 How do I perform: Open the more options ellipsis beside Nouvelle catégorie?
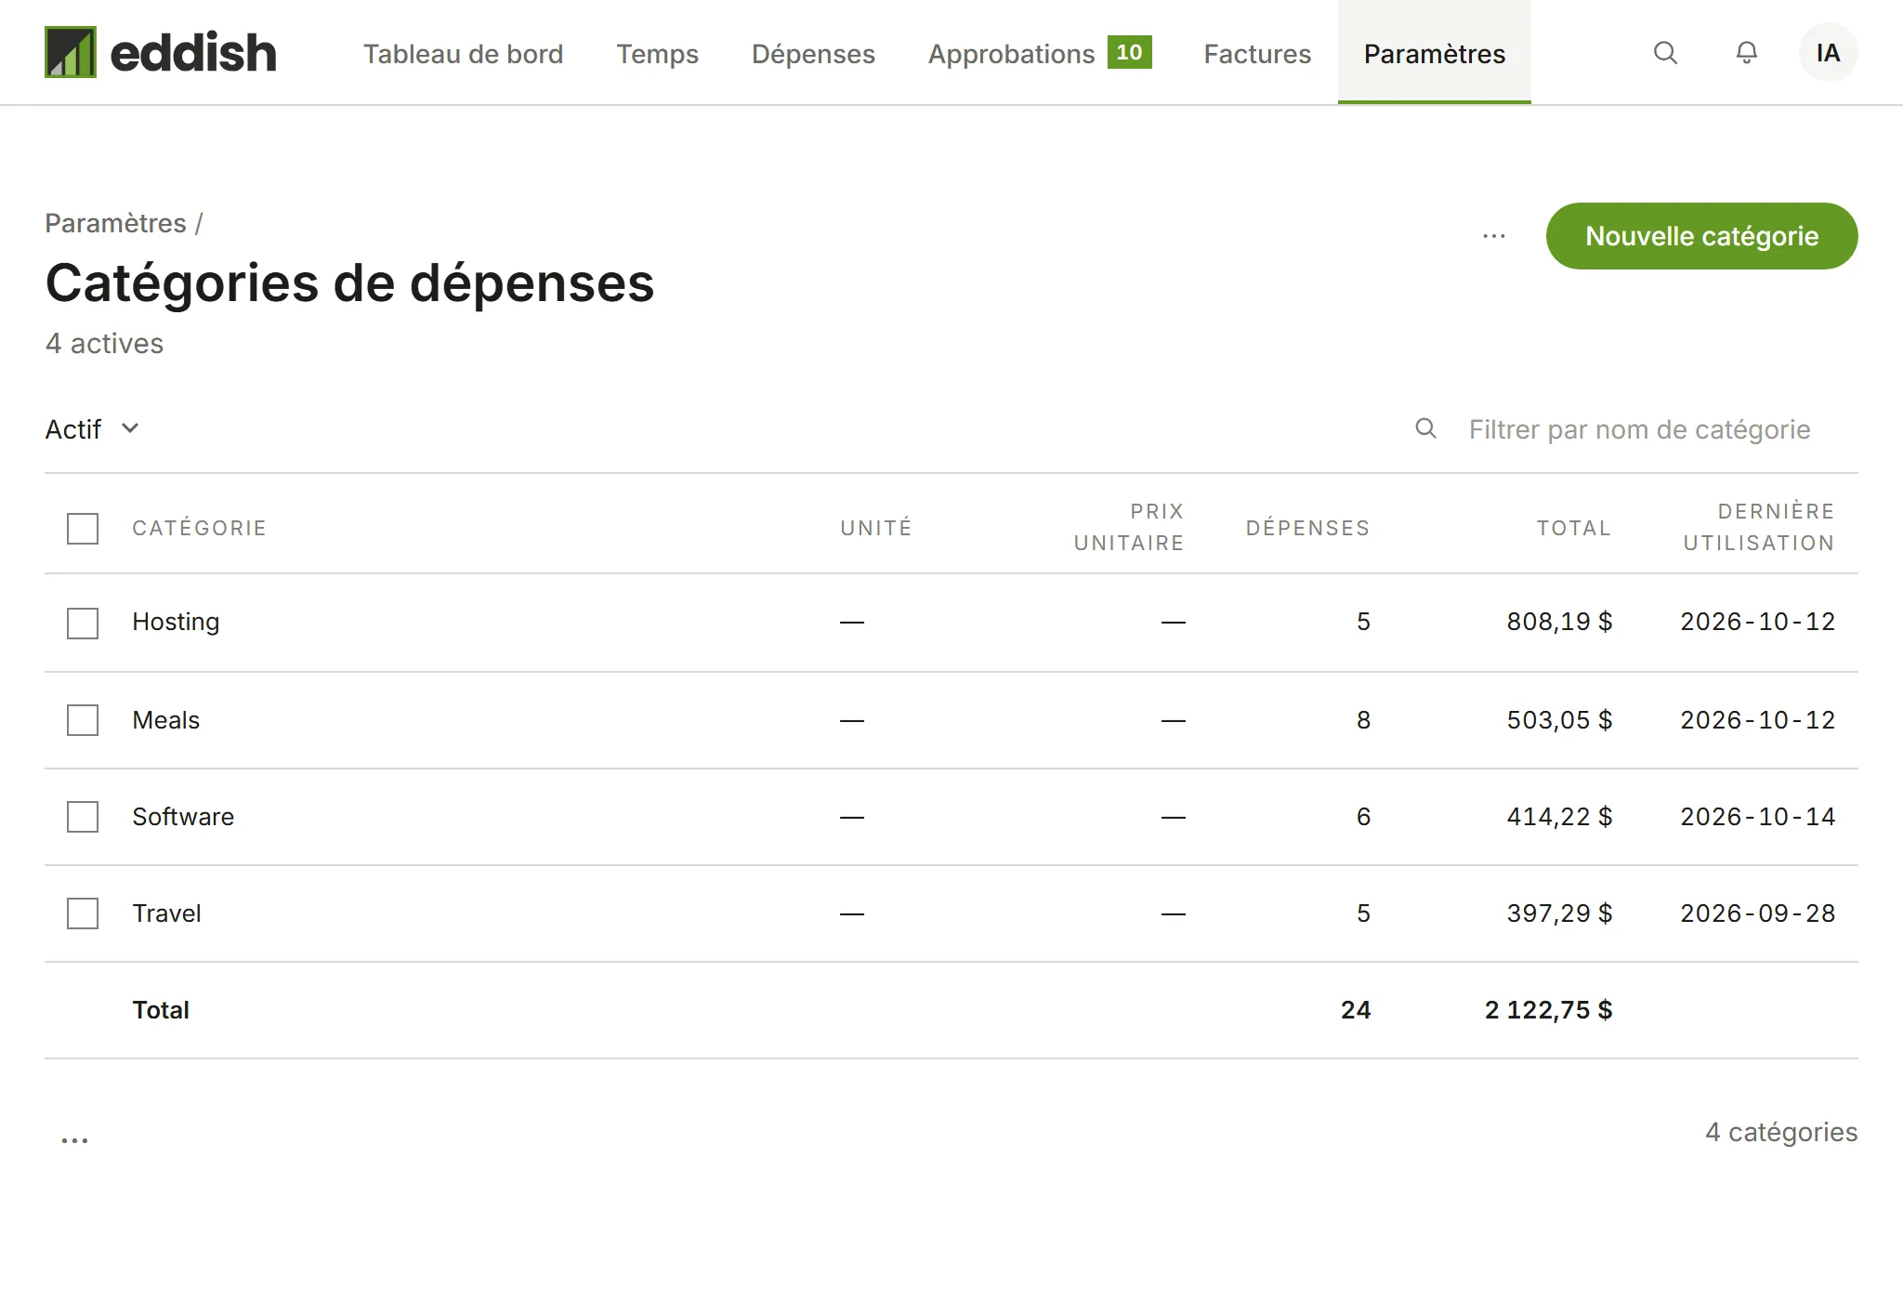(x=1494, y=236)
